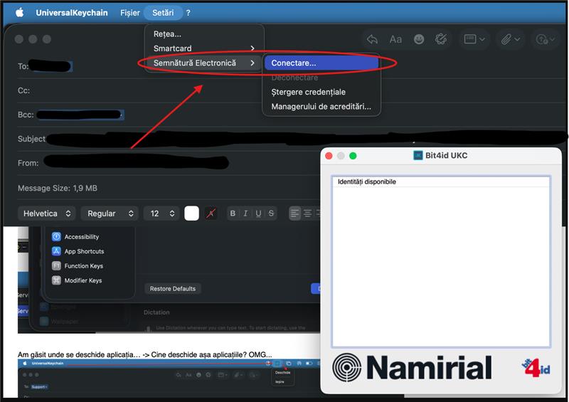This screenshot has width=569, height=402.
Task: Open the white text color swatch
Action: (191, 213)
